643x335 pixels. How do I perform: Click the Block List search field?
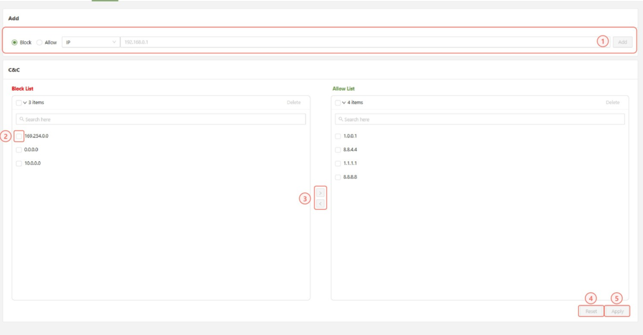pyautogui.click(x=161, y=119)
